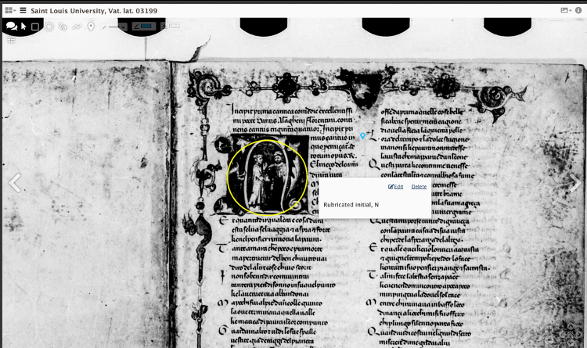587x348 pixels.
Task: Open the border line style dropdown
Action: tap(114, 27)
